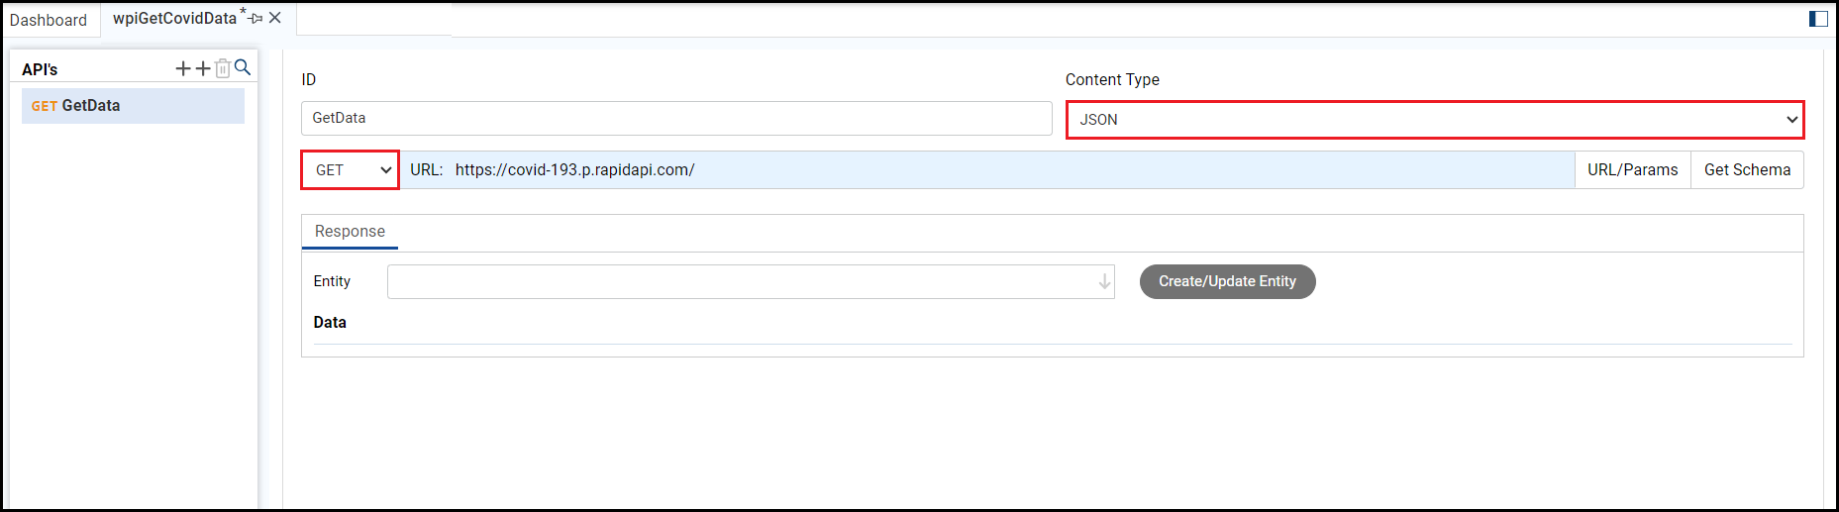Screen dimensions: 1839x512
Task: Click the second plus icon in API's panel
Action: [203, 68]
